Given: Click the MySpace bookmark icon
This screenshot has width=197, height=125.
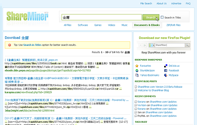Looking at the screenshot, I should [165, 75].
